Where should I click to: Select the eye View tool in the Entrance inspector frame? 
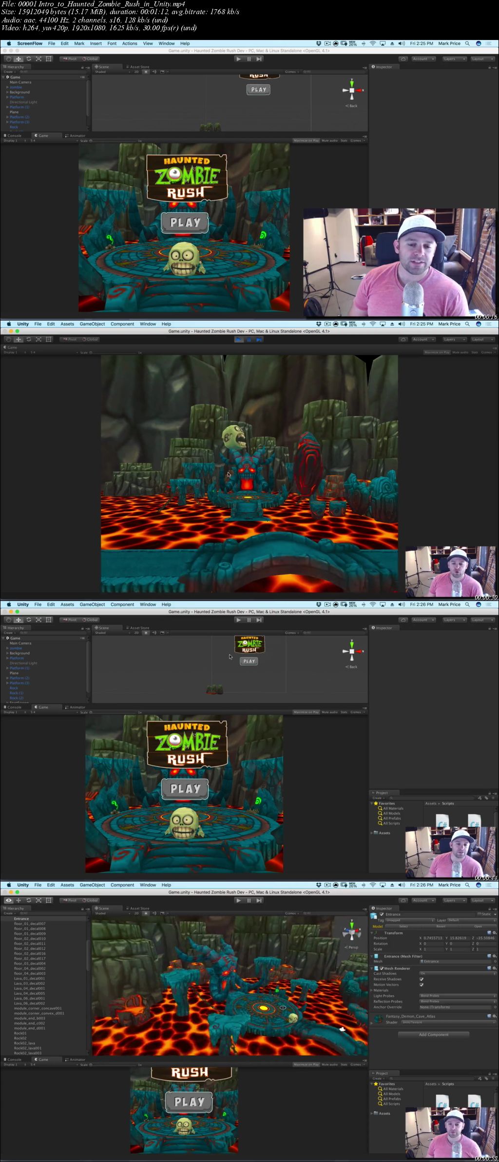click(8, 901)
